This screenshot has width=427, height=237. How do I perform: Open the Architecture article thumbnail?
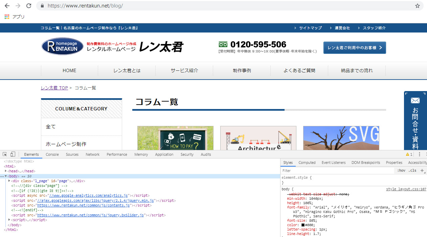tap(258, 138)
